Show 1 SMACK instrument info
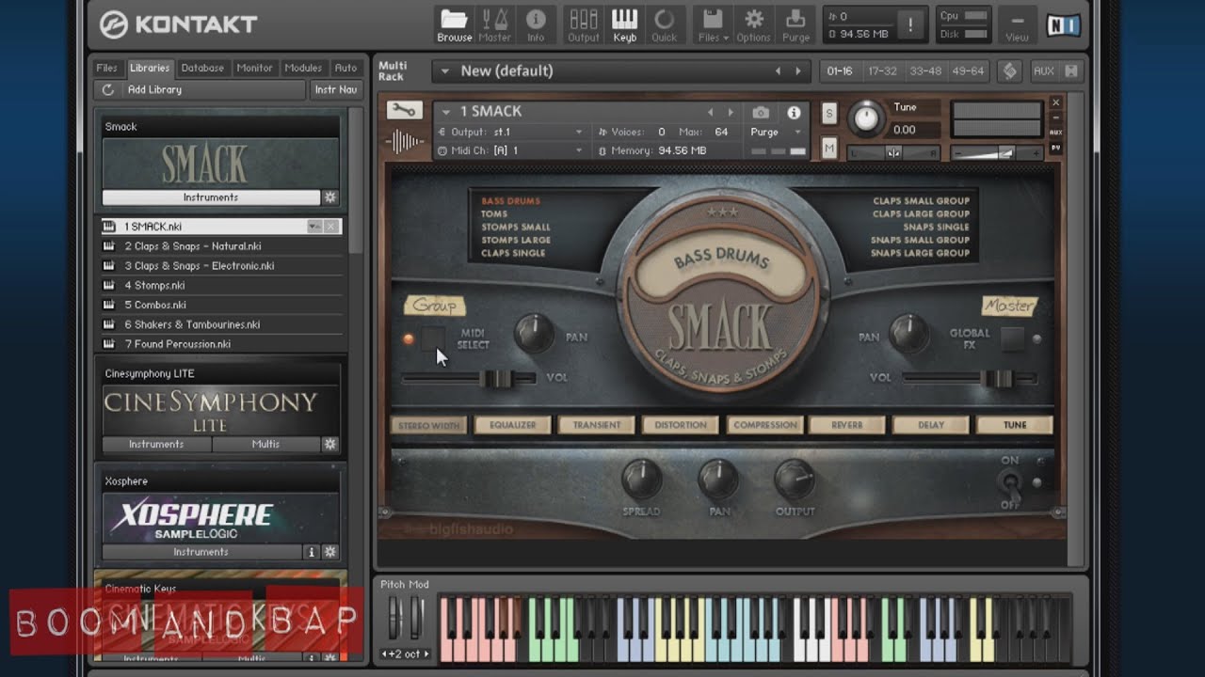1205x677 pixels. tap(794, 112)
